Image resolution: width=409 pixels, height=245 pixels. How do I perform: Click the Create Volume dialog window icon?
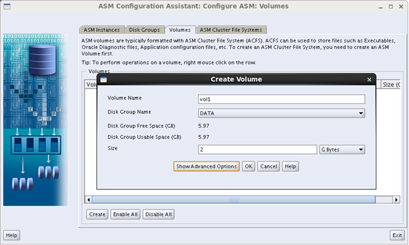104,80
